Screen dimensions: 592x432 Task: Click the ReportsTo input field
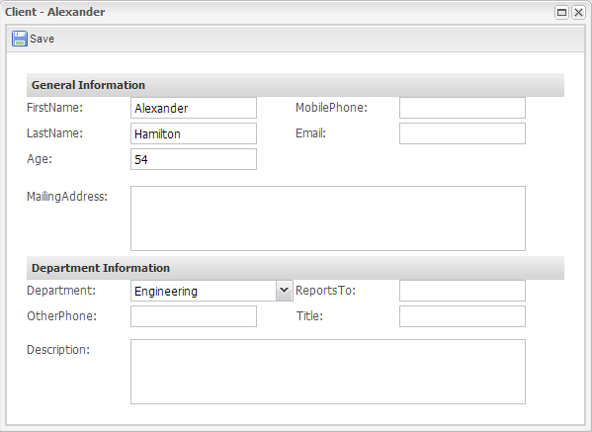[463, 291]
